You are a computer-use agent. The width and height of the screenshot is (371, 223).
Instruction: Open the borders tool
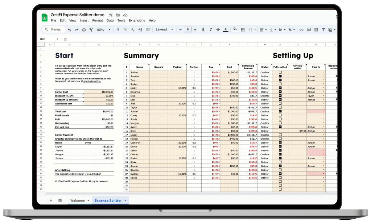(x=243, y=30)
